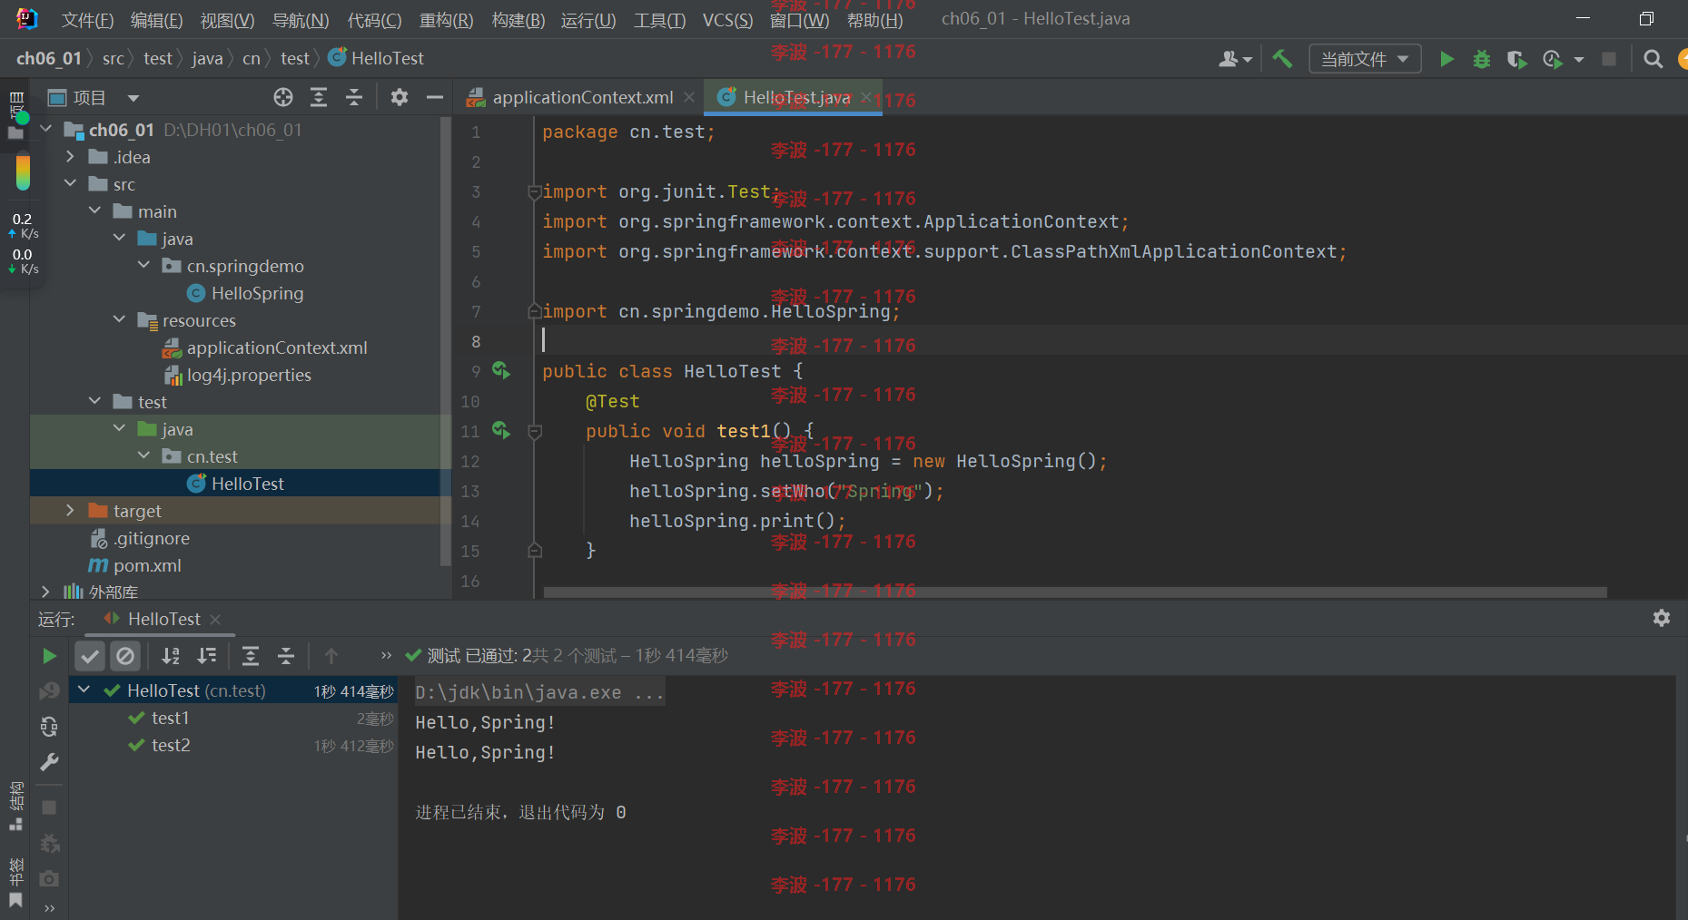This screenshot has height=920, width=1688.
Task: Click the D:\jdk\bin\java.exe console line
Action: 539,692
